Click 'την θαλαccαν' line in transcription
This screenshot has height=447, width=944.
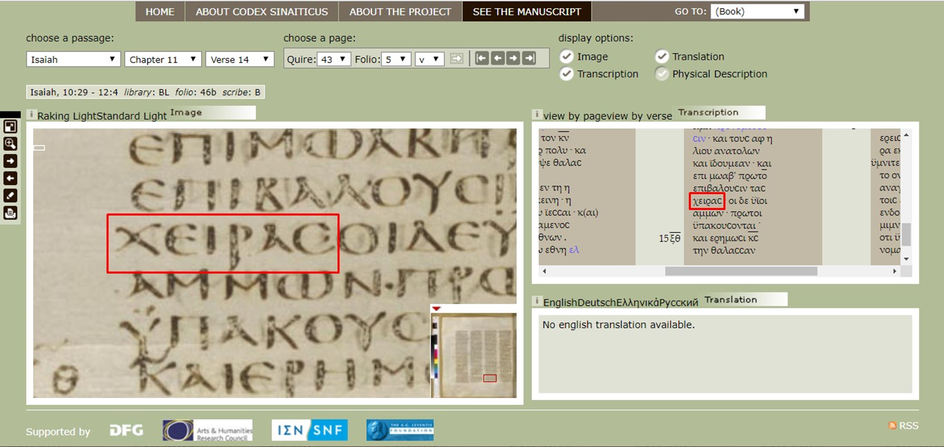[x=724, y=251]
